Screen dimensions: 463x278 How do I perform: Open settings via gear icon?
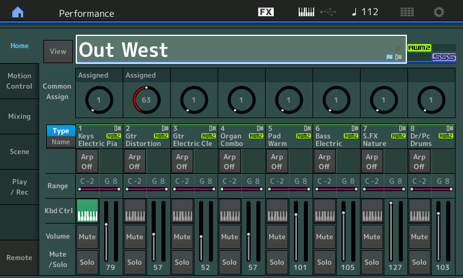pyautogui.click(x=439, y=12)
